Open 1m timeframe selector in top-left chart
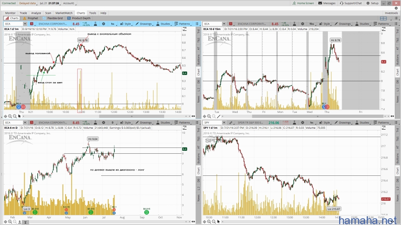 (113, 24)
